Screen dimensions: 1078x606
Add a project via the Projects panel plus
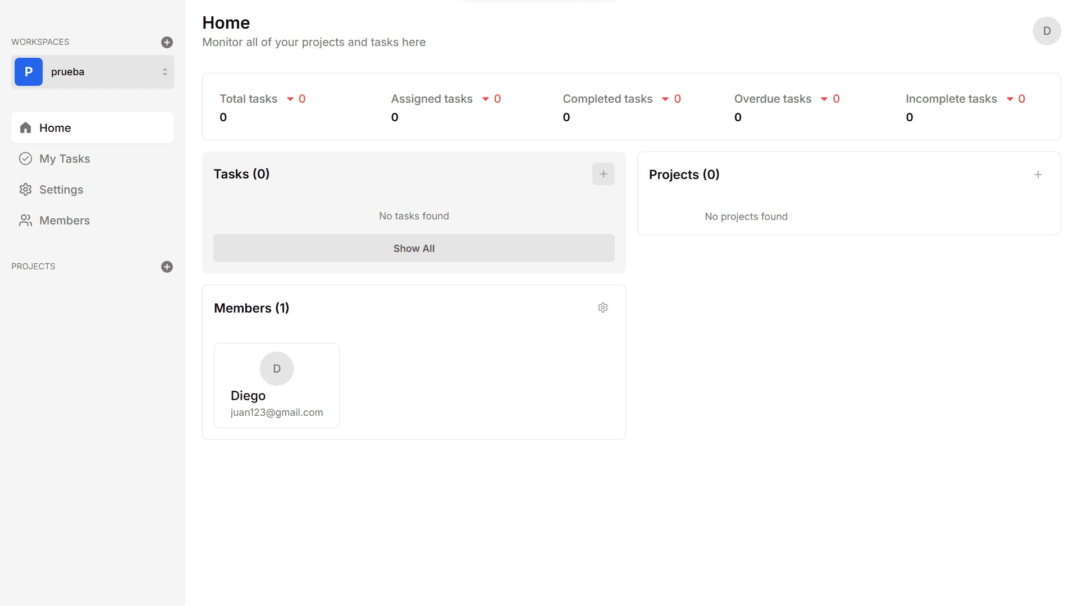pos(1038,175)
